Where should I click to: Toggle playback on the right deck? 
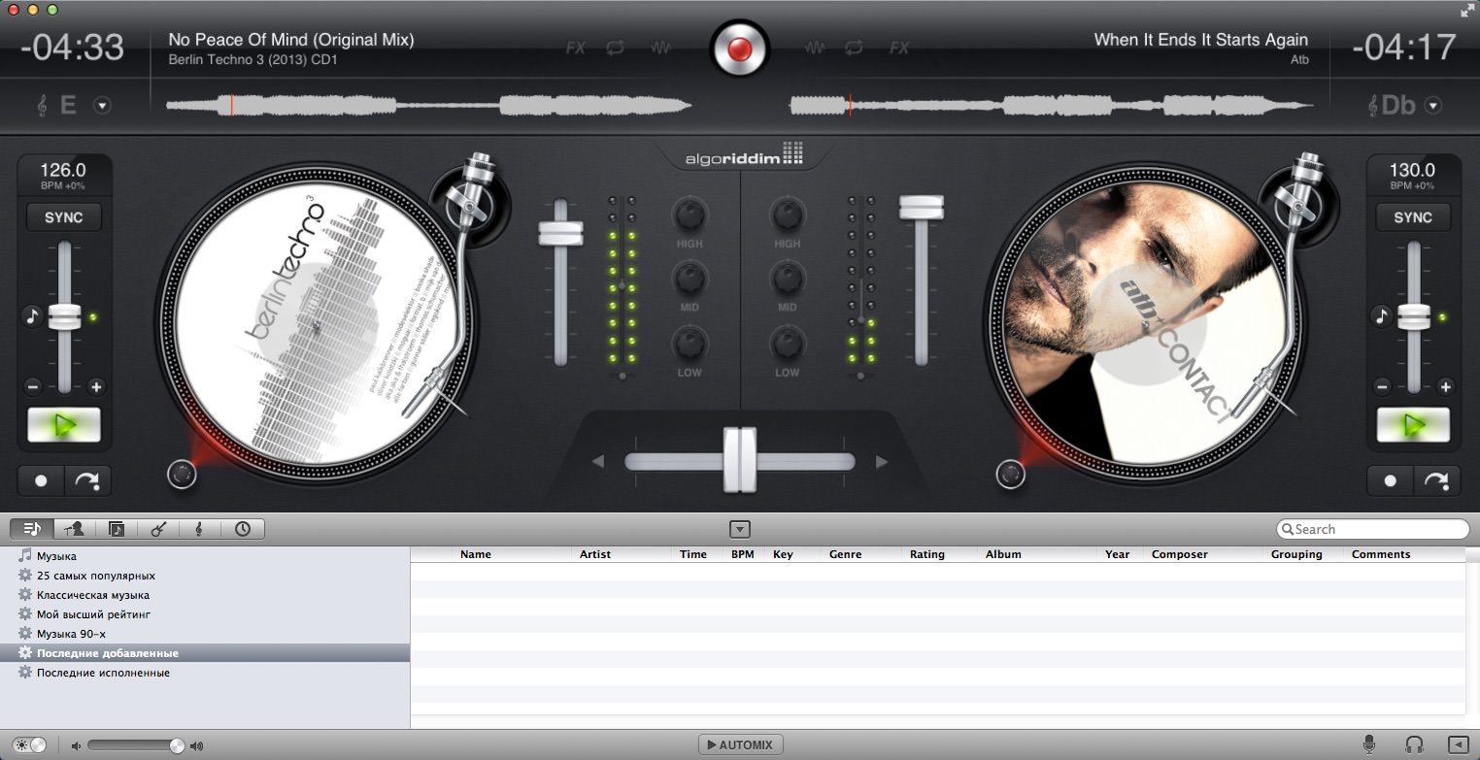click(1413, 425)
